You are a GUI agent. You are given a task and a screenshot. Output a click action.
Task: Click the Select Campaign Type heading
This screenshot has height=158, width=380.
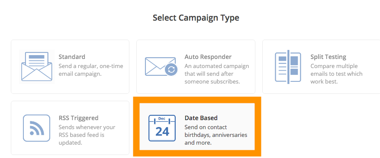click(196, 18)
